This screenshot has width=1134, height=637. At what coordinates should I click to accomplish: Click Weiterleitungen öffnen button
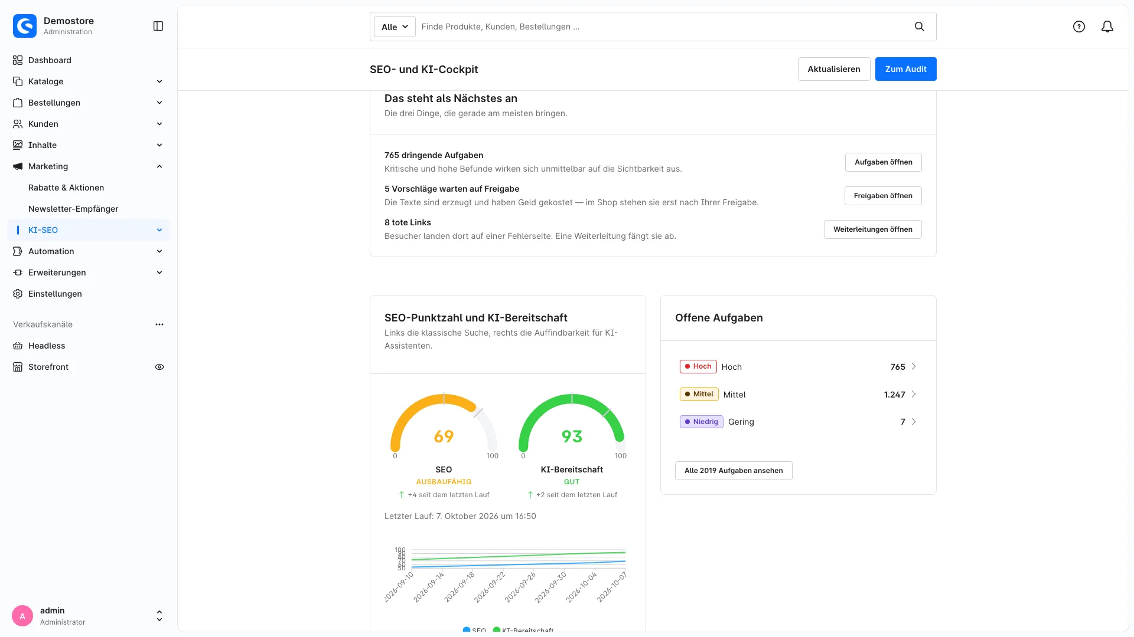(x=873, y=229)
